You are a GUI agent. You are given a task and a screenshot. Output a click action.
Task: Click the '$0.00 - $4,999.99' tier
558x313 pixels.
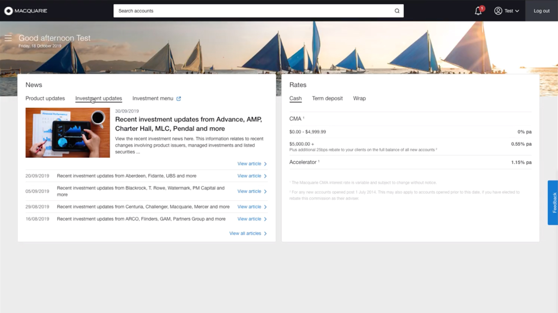(x=308, y=132)
